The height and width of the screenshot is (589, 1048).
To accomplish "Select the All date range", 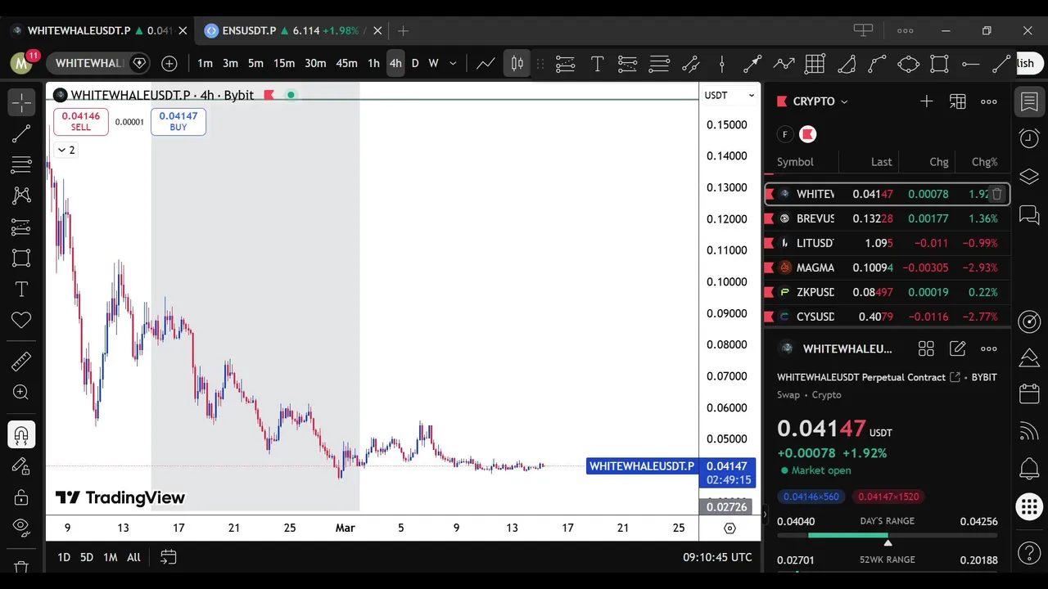I will pyautogui.click(x=133, y=557).
